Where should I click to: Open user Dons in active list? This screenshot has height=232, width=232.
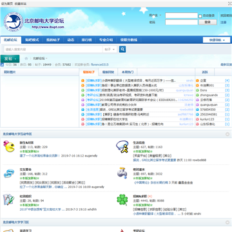pos(204,90)
